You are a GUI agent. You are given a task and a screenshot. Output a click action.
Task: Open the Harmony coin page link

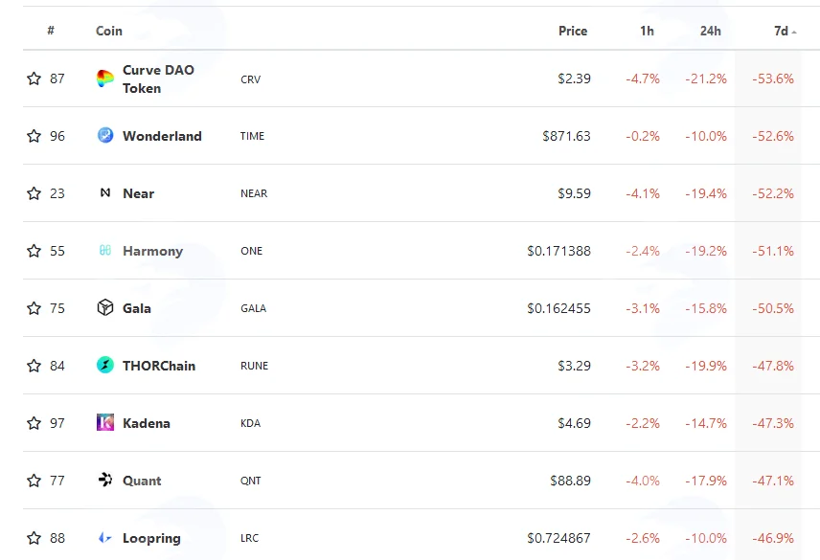click(152, 251)
